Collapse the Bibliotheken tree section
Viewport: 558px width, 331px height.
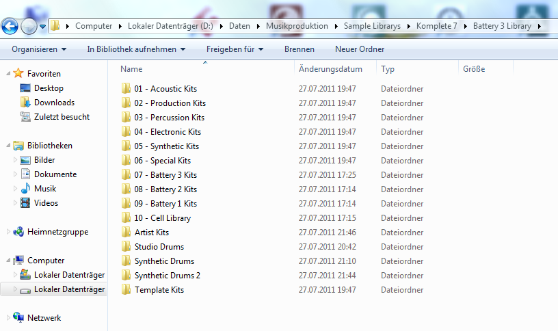click(x=8, y=145)
